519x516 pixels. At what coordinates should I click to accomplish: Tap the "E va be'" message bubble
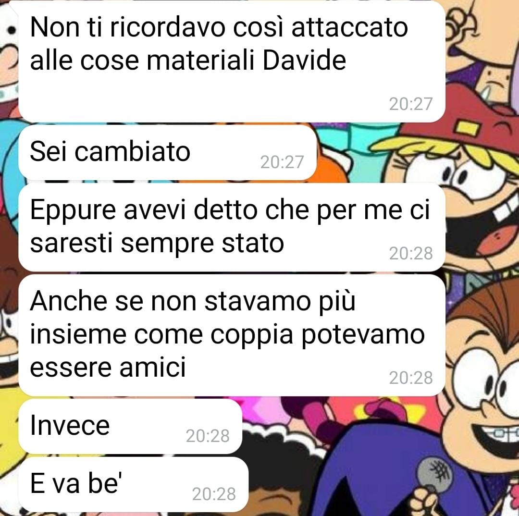coord(134,484)
